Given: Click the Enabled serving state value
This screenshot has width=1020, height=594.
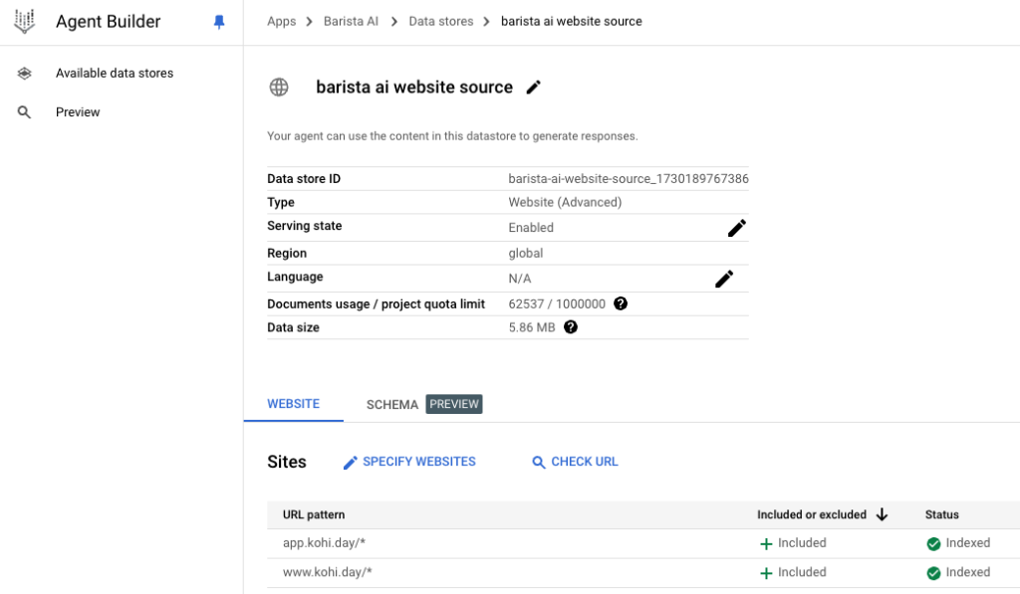Looking at the screenshot, I should coord(531,228).
